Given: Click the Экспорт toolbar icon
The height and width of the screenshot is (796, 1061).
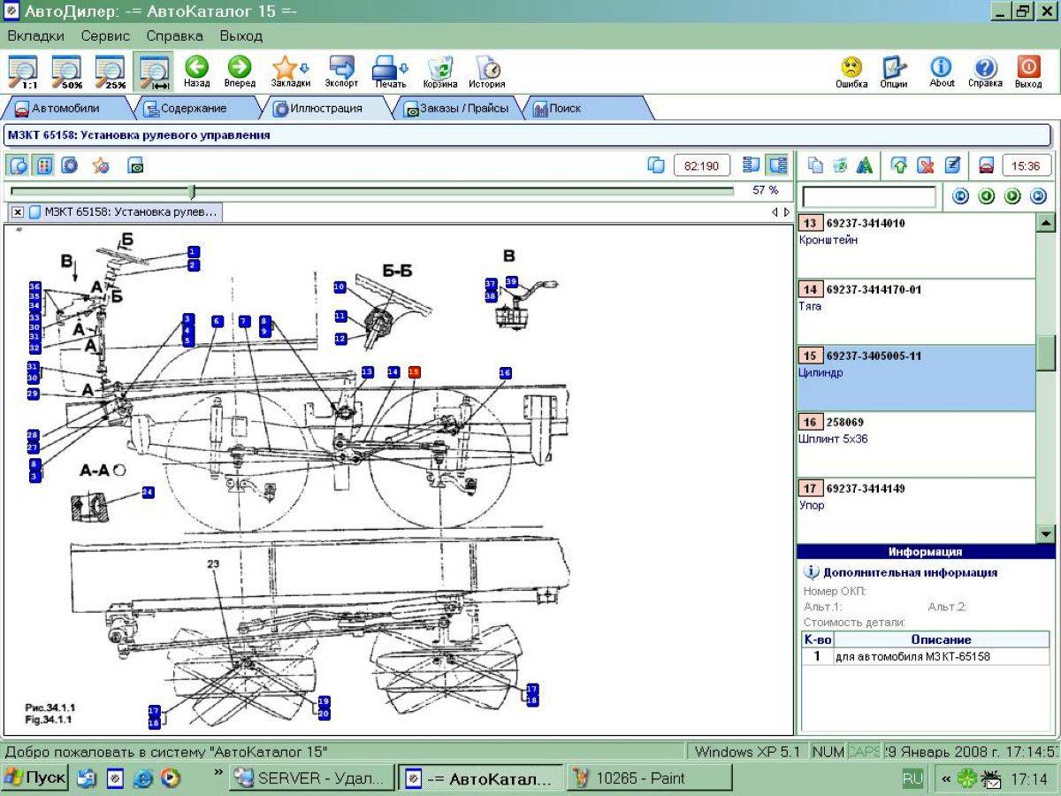Looking at the screenshot, I should click(341, 71).
